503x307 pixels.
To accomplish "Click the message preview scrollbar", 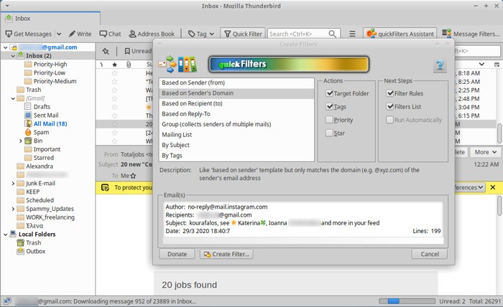I will (x=499, y=206).
